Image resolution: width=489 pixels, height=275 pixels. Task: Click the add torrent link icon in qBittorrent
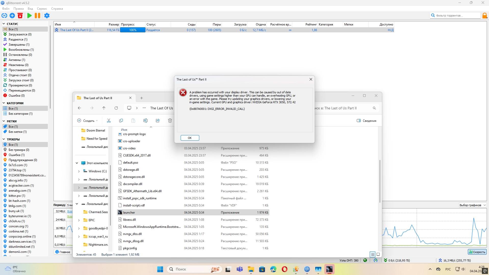point(4,16)
